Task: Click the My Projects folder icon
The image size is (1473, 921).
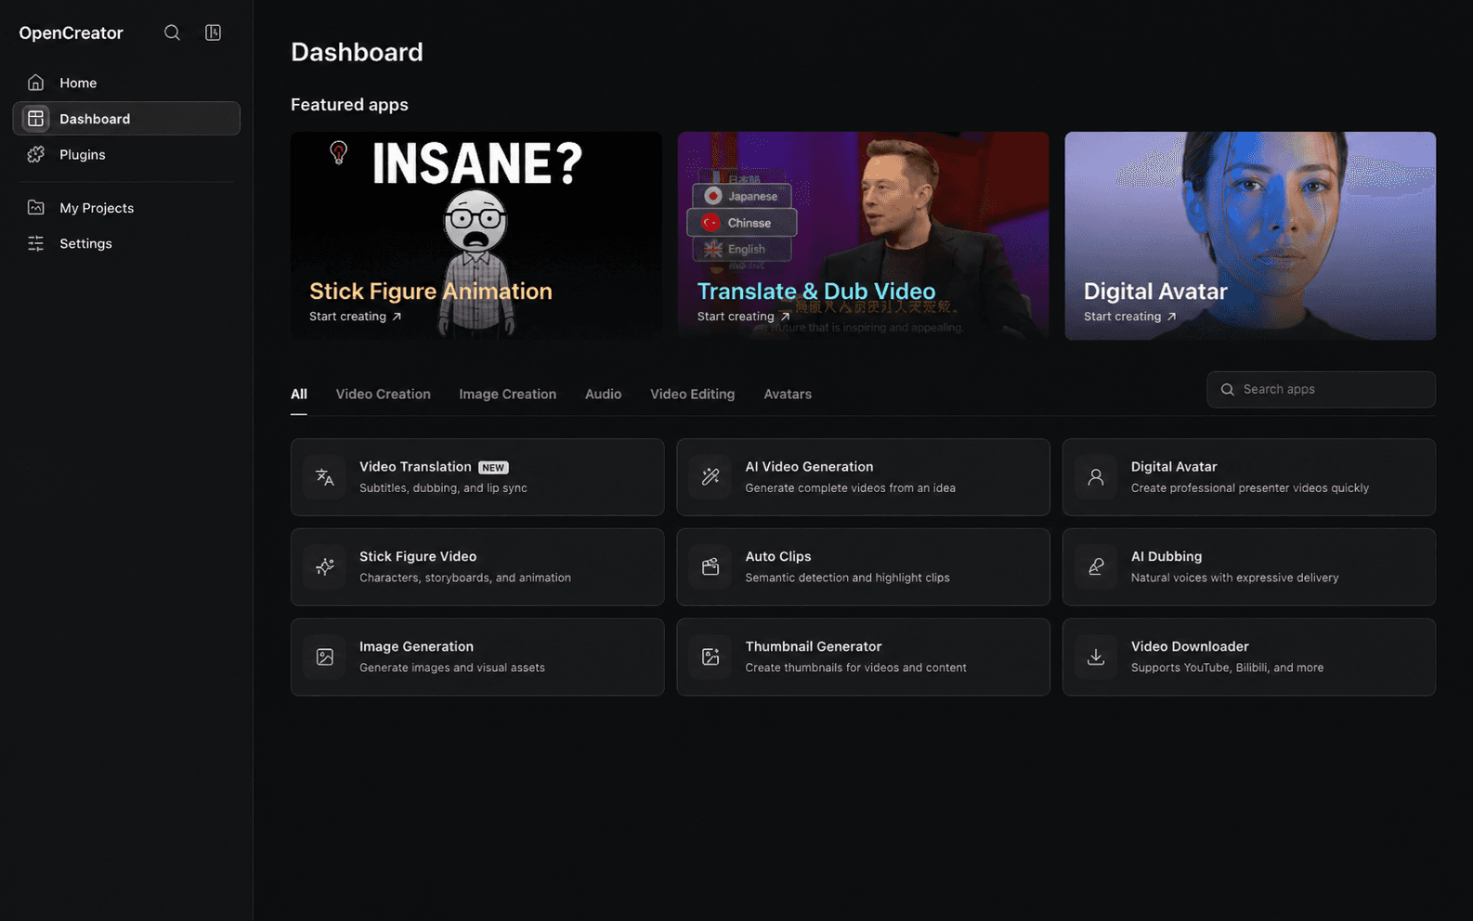Action: 36,208
